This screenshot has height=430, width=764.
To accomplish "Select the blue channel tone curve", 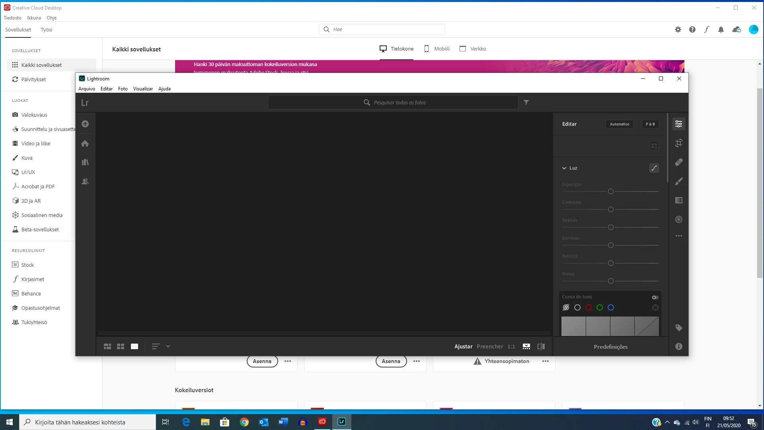I will (611, 307).
